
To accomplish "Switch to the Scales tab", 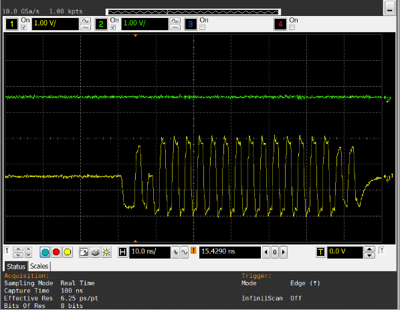I will tap(39, 266).
